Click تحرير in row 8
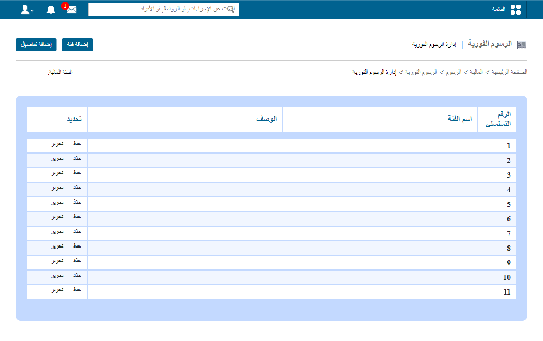Image resolution: width=543 pixels, height=341 pixels. coord(57,246)
